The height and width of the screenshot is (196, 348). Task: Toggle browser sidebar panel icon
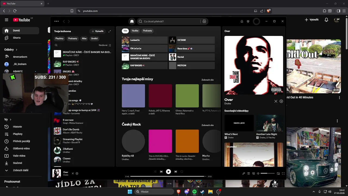pos(338,11)
